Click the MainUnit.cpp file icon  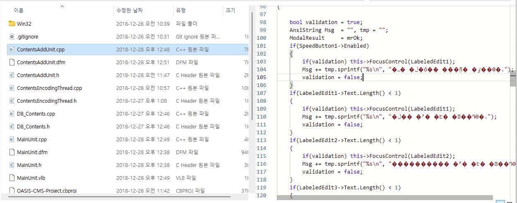coord(12,139)
